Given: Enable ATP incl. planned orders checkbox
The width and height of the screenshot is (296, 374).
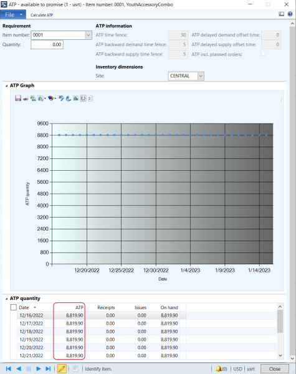Looking at the screenshot, I should [264, 54].
